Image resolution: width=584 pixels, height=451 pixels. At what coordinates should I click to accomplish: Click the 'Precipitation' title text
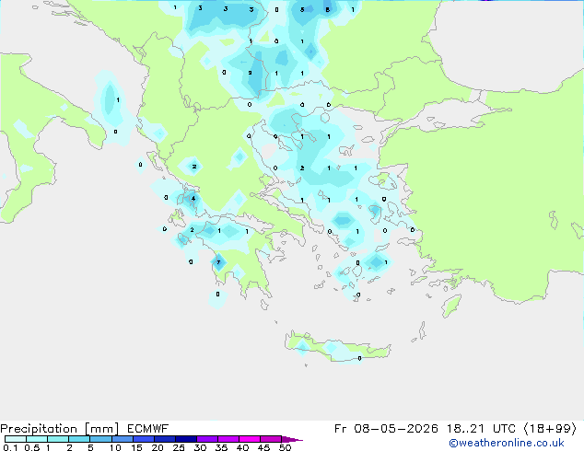click(x=39, y=429)
